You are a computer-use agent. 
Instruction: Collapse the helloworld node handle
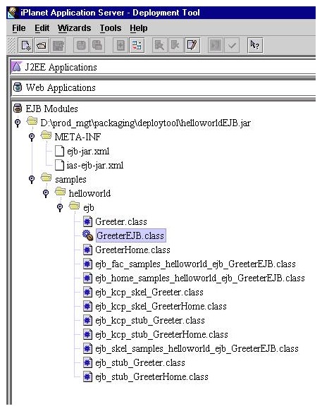click(46, 193)
